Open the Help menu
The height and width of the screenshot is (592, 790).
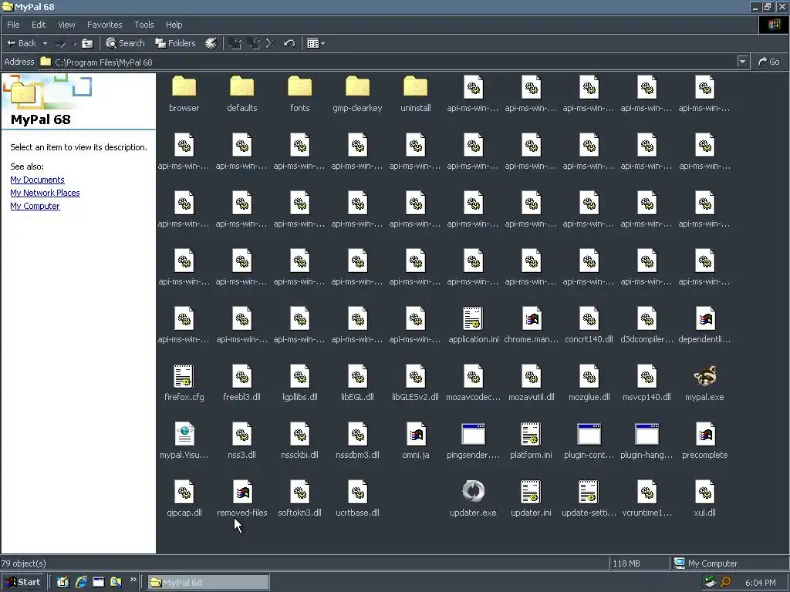174,25
